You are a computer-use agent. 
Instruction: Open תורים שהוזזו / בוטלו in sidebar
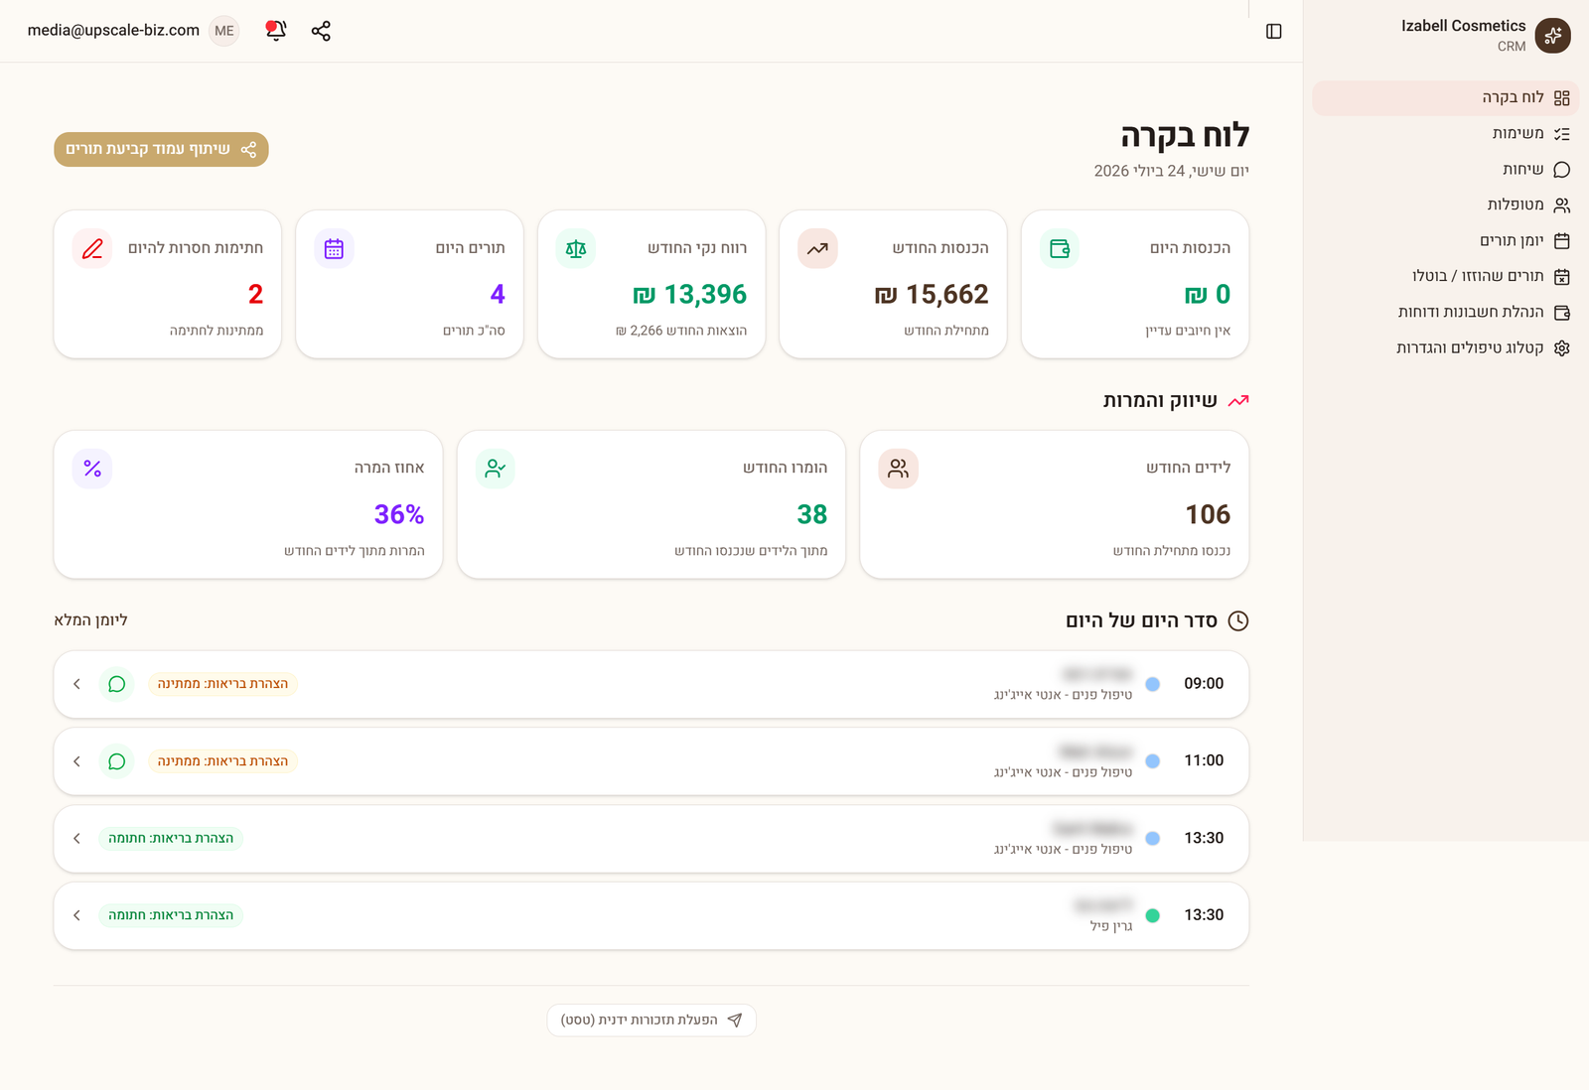pyautogui.click(x=1445, y=276)
